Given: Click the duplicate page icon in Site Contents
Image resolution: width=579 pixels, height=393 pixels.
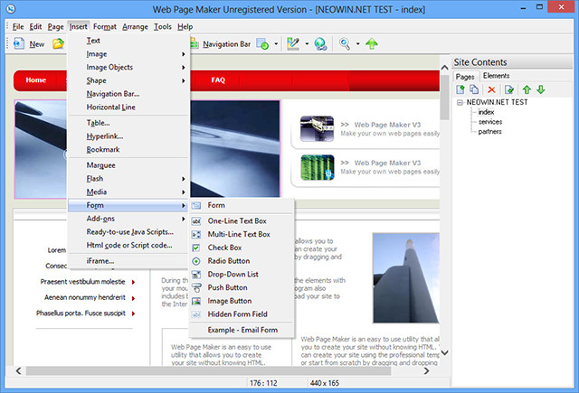Looking at the screenshot, I should 474,89.
